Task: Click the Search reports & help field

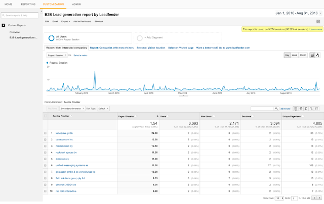Action: click(20, 16)
